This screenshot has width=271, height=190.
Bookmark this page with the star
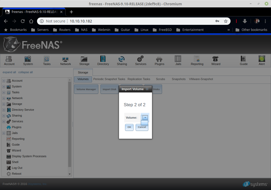coord(226,21)
